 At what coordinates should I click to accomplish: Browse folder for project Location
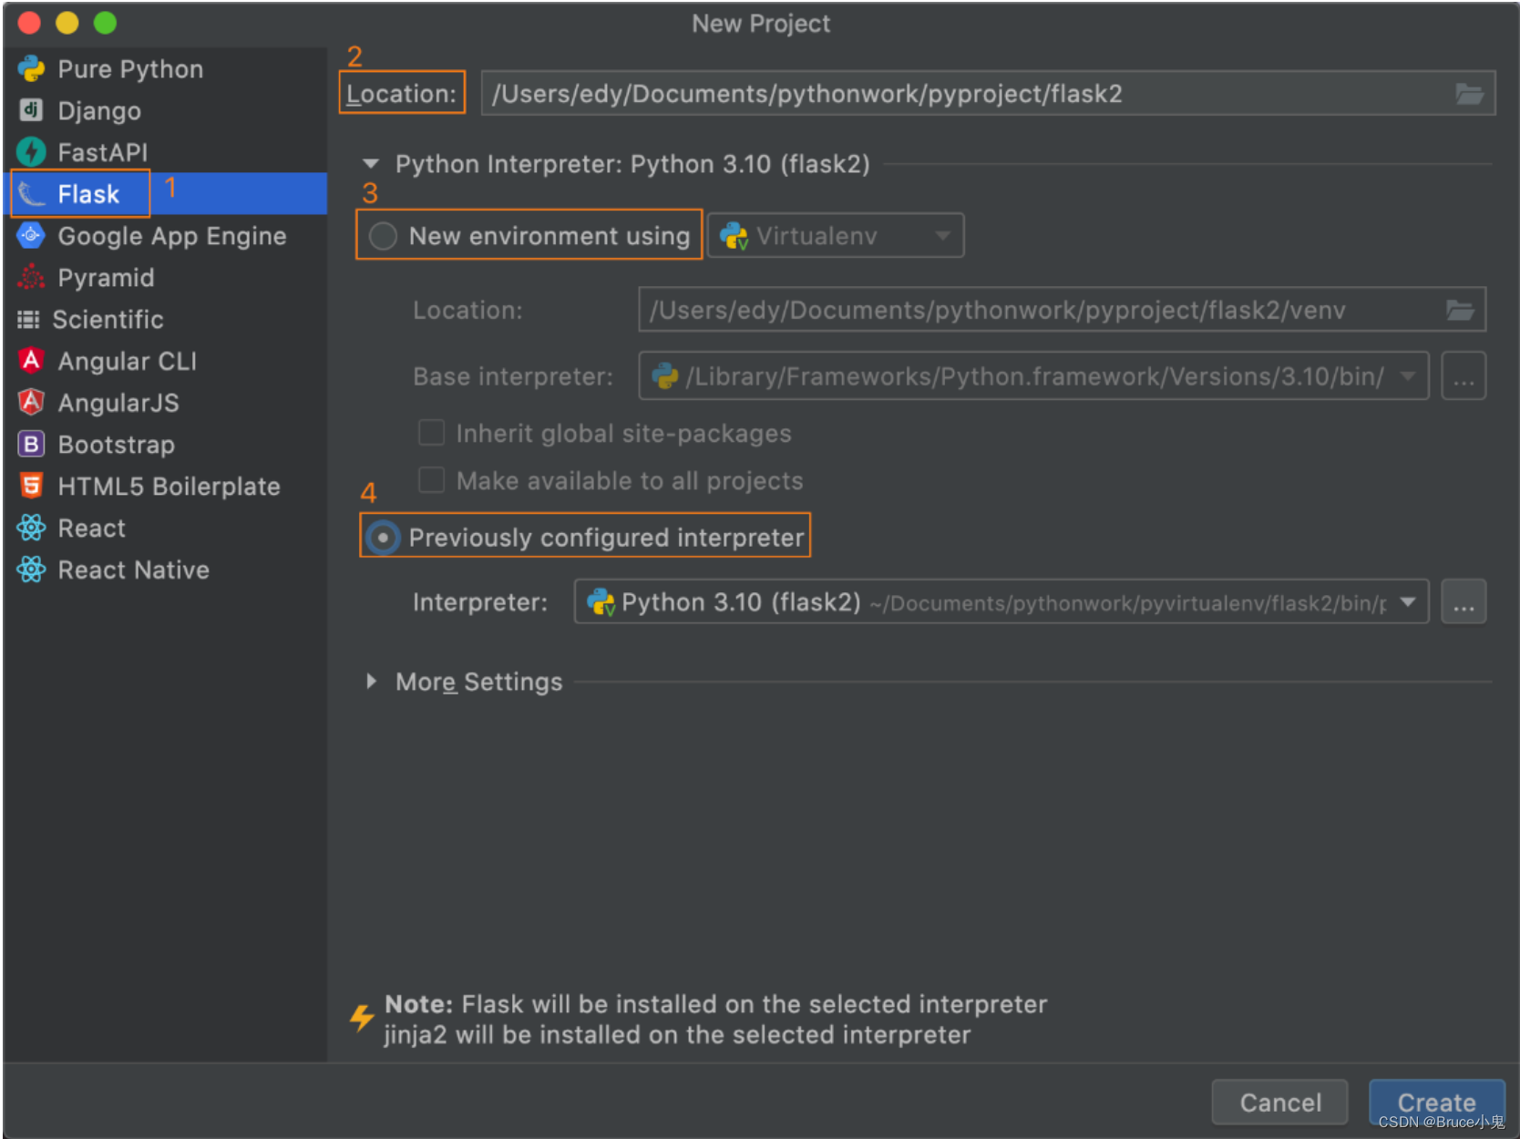tap(1469, 94)
